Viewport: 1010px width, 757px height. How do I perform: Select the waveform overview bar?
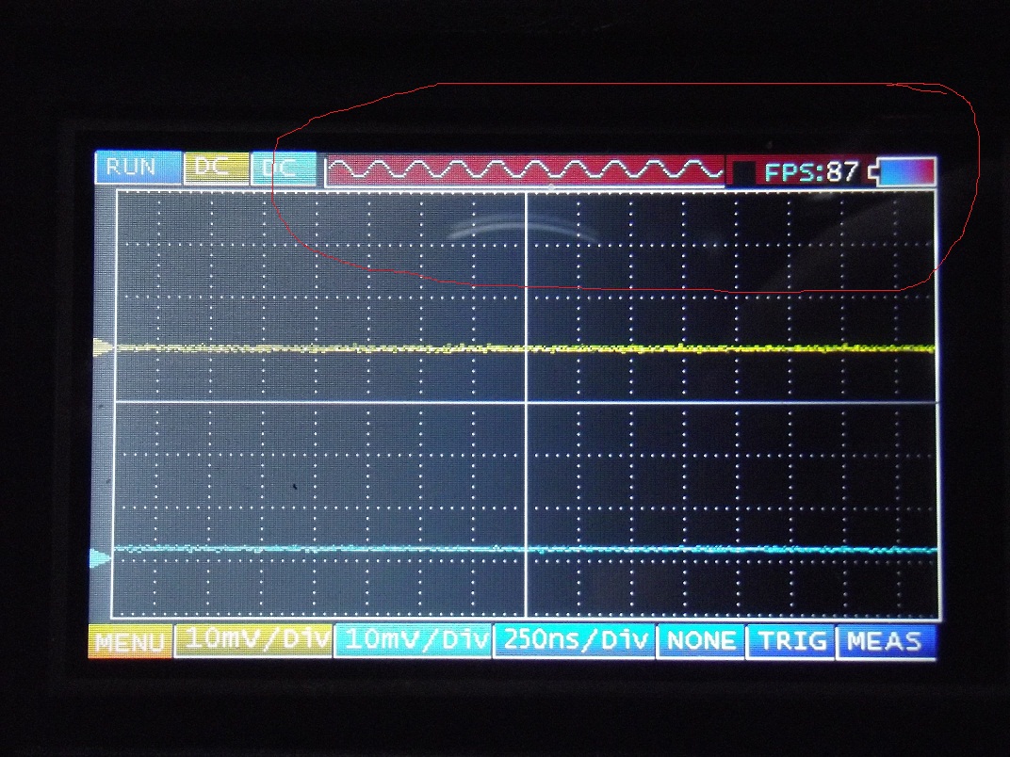click(x=525, y=171)
